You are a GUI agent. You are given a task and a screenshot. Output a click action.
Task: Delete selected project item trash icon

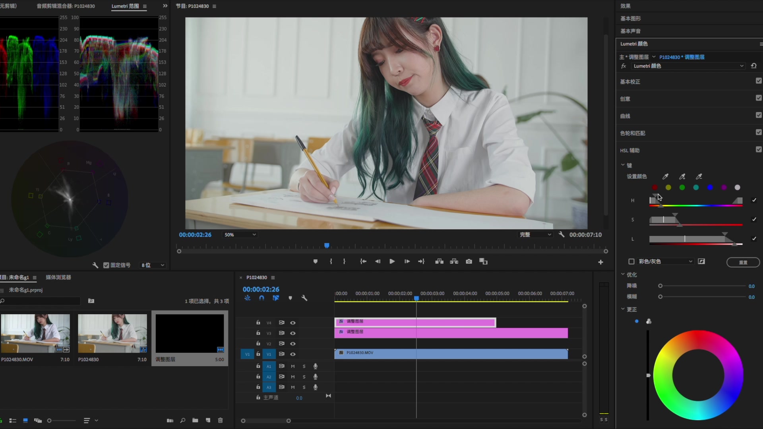tap(221, 420)
